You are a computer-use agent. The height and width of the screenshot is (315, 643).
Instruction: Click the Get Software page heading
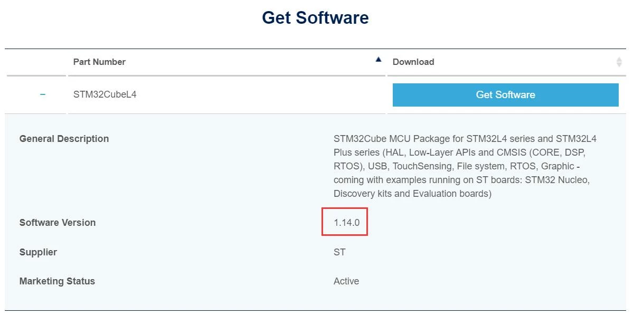pyautogui.click(x=315, y=17)
